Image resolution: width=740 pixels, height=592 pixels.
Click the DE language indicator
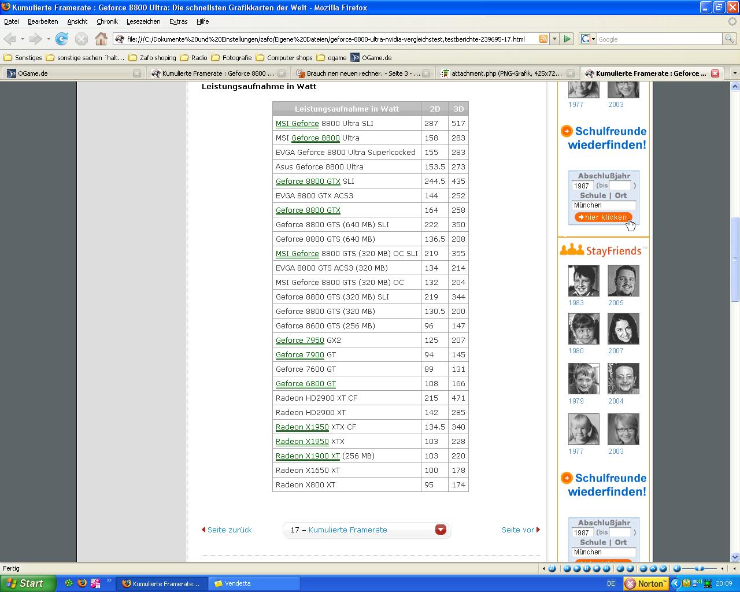pyautogui.click(x=611, y=583)
